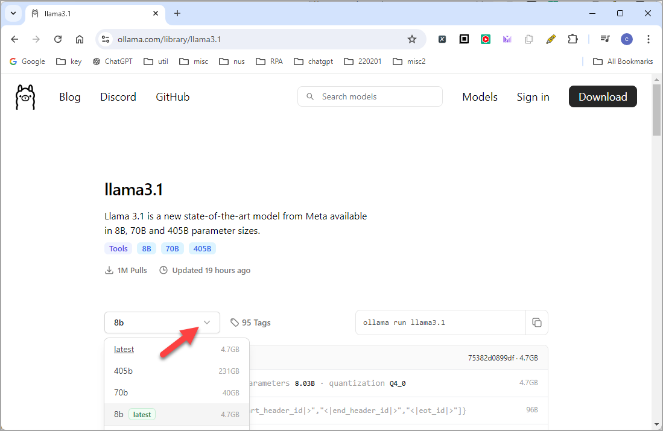Open the Blog page

click(70, 97)
